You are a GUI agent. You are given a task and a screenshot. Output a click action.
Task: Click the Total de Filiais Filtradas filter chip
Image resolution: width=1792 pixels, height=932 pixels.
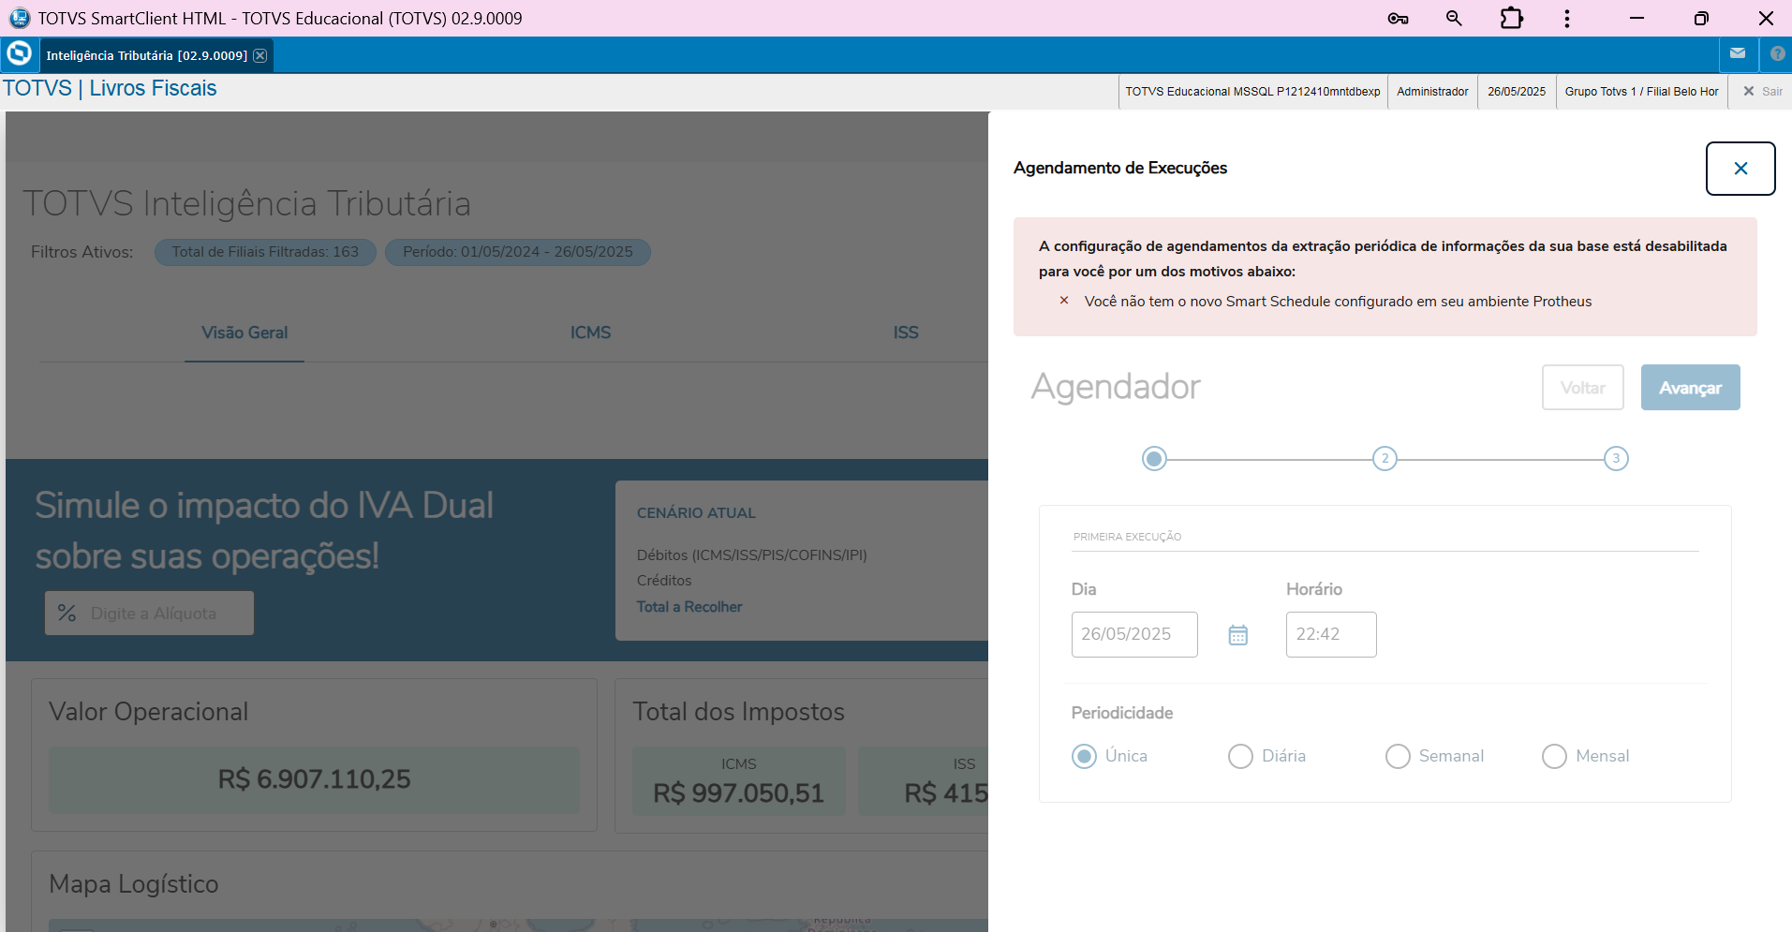pyautogui.click(x=265, y=252)
